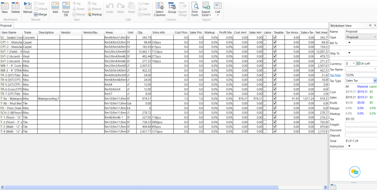Uncheck Taxable for T-Xa Waterproofing row
Viewport: 377px width, 190px height.
(x=275, y=99)
